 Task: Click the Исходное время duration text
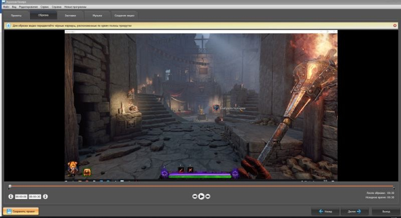[380, 197]
